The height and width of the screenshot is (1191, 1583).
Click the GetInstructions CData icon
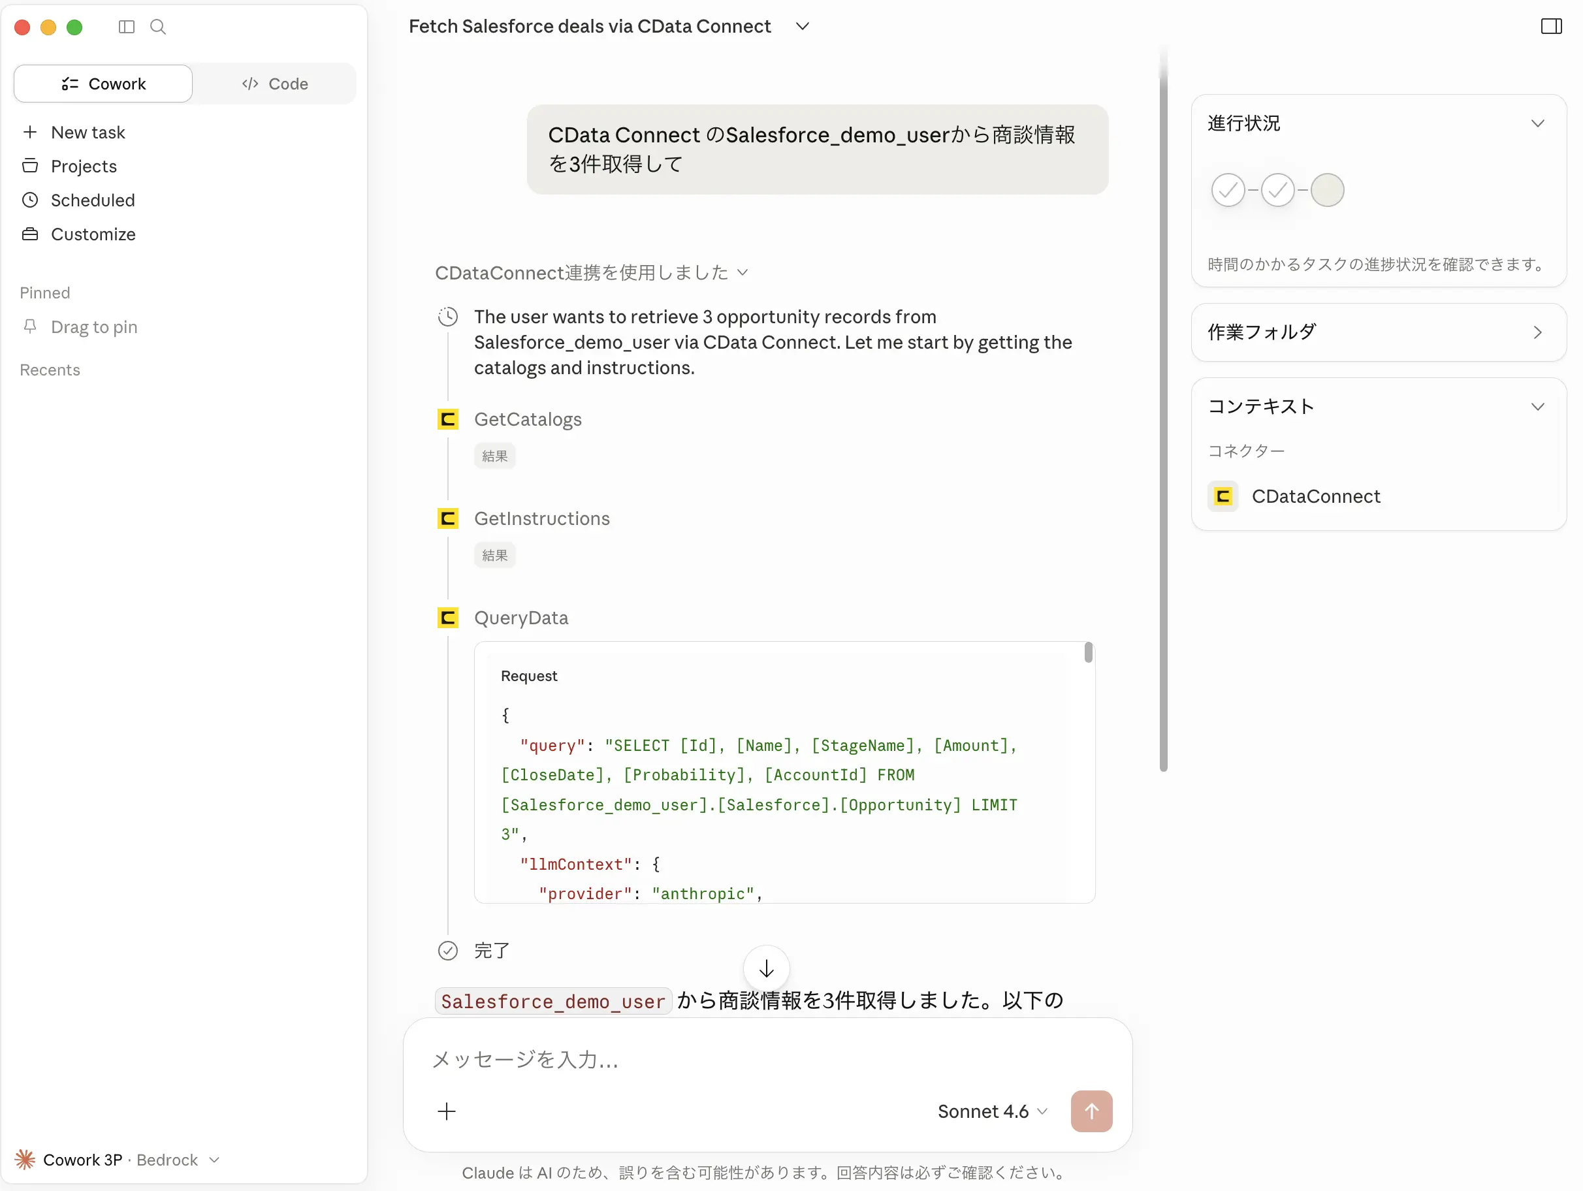448,518
